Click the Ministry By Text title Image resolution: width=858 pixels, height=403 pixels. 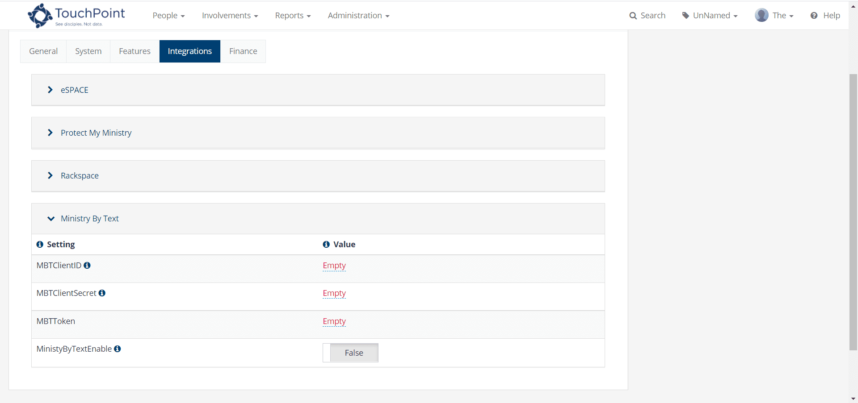click(90, 219)
